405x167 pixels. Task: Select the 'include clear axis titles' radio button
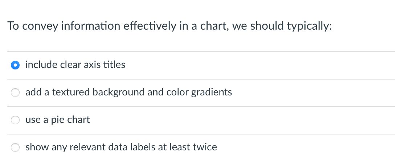[x=15, y=65]
